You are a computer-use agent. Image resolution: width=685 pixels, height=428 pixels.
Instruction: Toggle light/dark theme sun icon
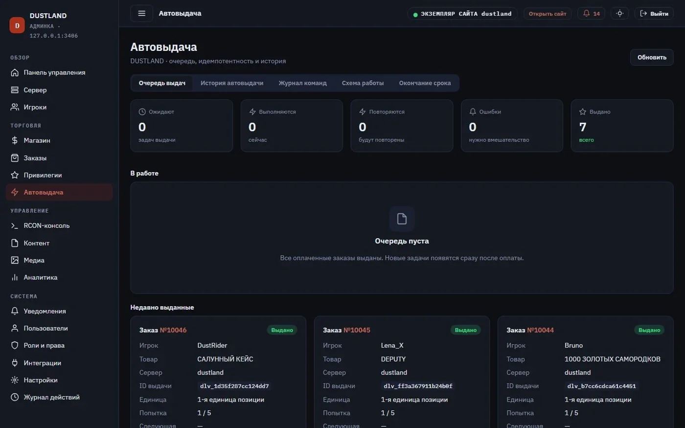pos(619,14)
